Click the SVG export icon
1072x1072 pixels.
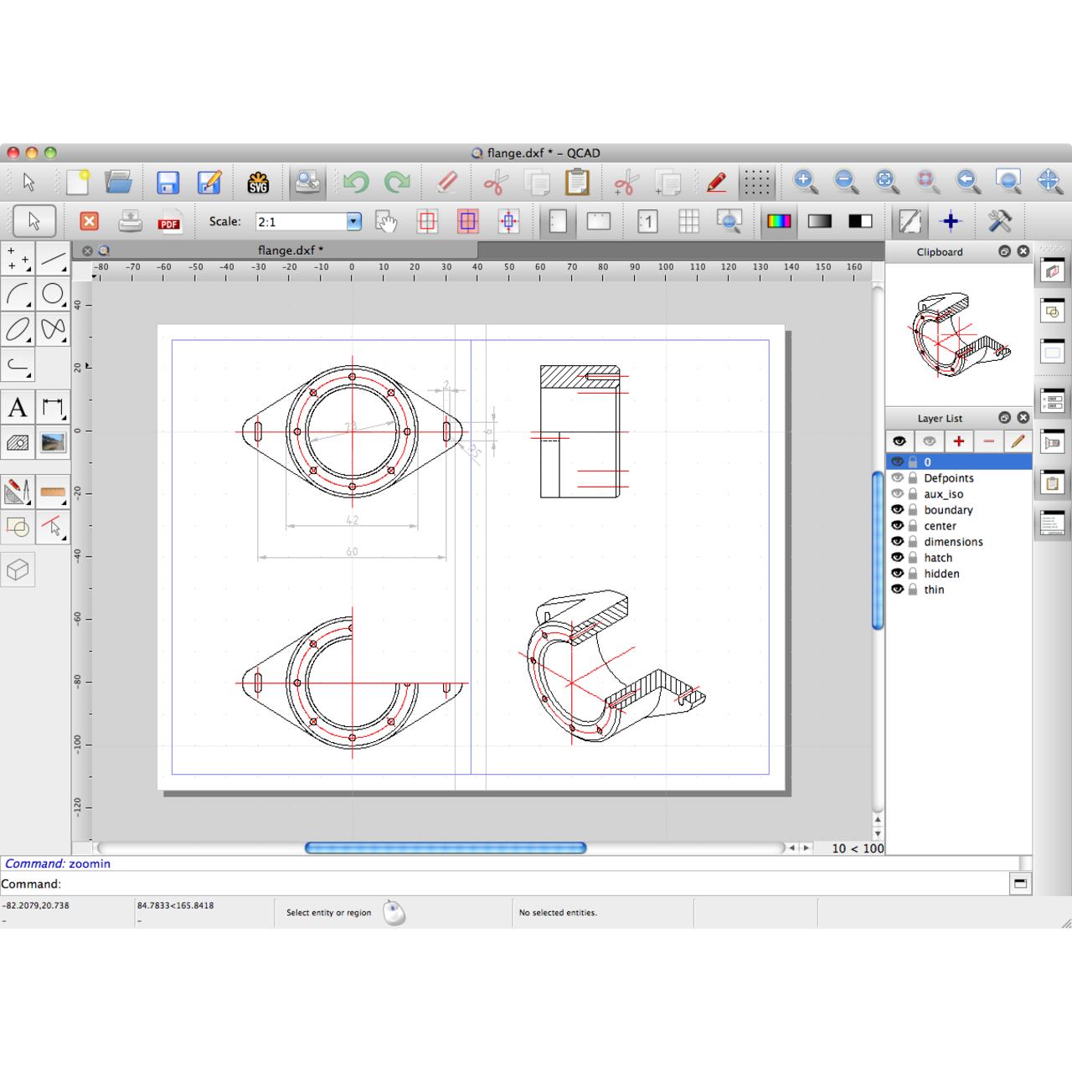258,182
